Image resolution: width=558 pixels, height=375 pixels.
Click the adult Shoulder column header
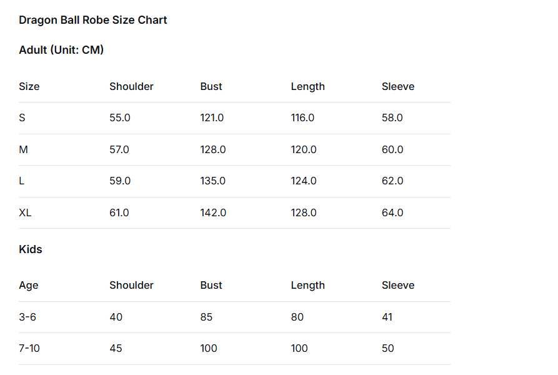[x=131, y=87]
